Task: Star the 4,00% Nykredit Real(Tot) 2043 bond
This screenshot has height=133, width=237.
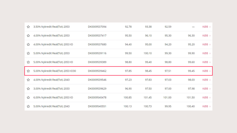Action: tap(28, 80)
